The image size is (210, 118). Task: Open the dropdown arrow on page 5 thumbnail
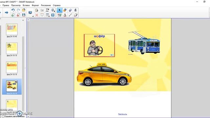tap(16, 82)
